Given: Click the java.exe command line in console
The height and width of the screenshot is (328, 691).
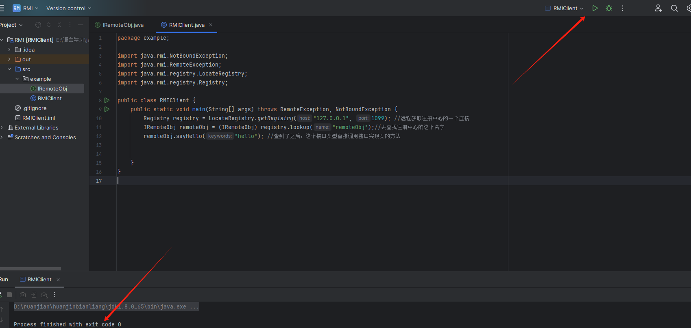Looking at the screenshot, I should pos(107,306).
